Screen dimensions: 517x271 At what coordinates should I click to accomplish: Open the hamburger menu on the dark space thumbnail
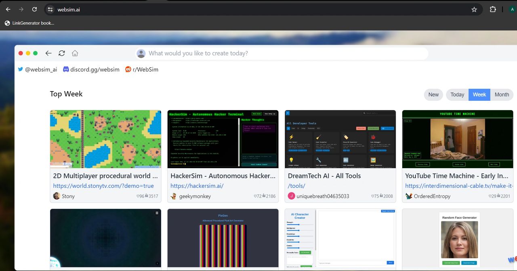(x=156, y=213)
